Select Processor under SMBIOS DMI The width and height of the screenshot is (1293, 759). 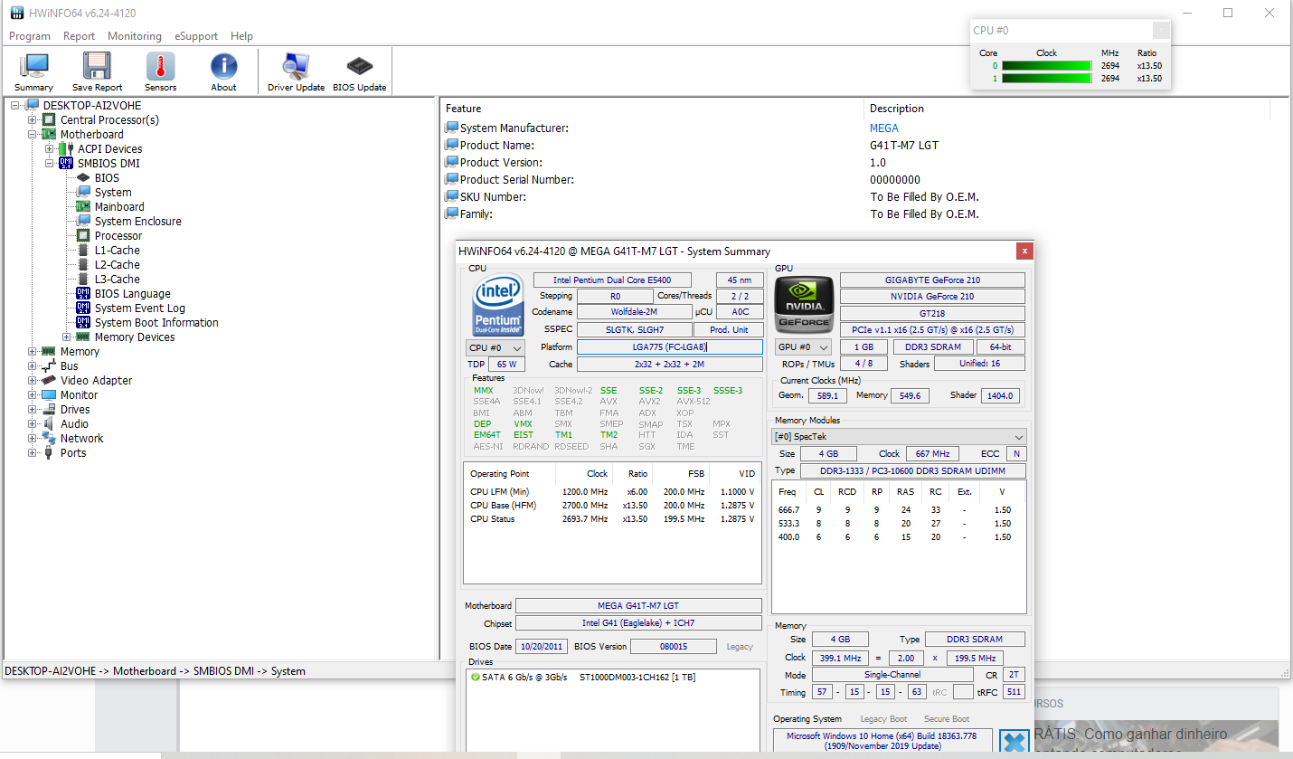click(118, 235)
